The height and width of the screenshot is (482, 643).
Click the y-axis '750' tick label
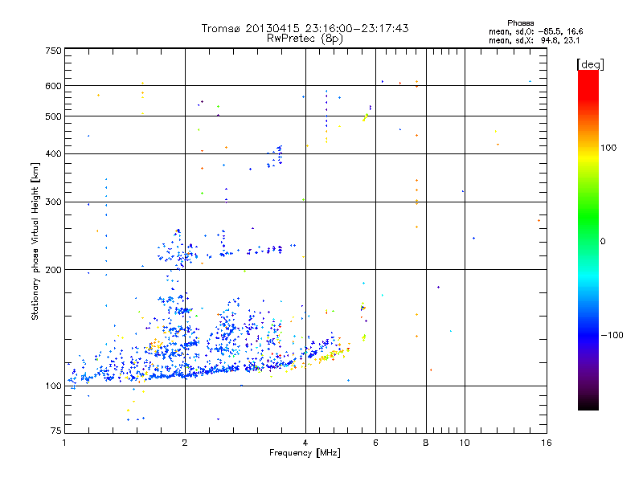point(53,51)
